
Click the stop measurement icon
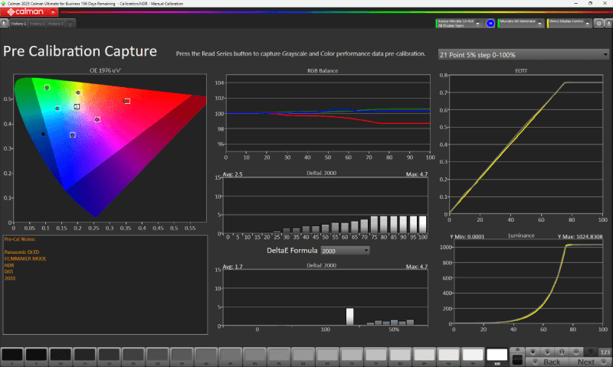click(533, 351)
